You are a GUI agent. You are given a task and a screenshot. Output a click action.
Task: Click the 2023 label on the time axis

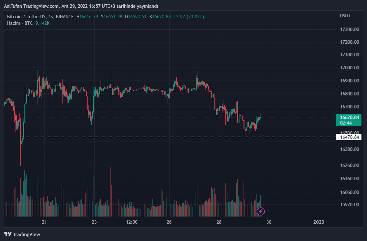click(319, 222)
